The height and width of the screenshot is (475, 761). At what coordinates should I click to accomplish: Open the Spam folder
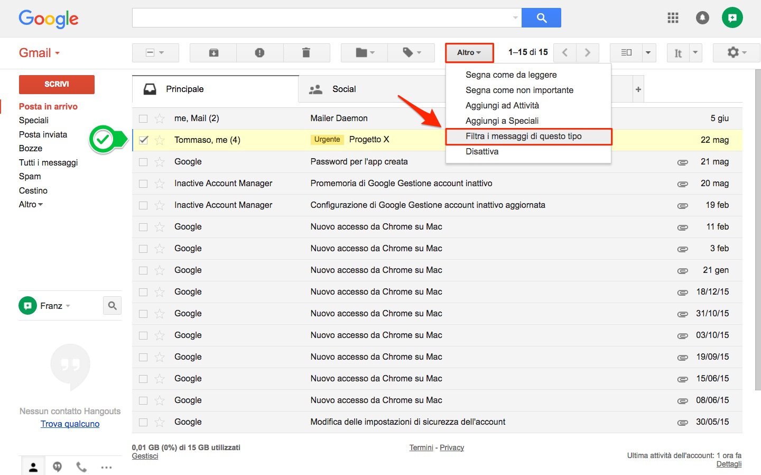pos(30,176)
